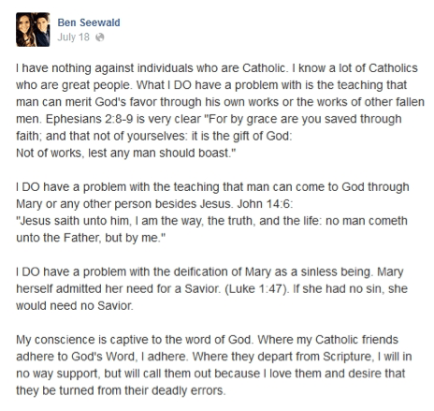This screenshot has height=411, width=434.
Task: Click the man's face in profile photo
Action: 41,22
